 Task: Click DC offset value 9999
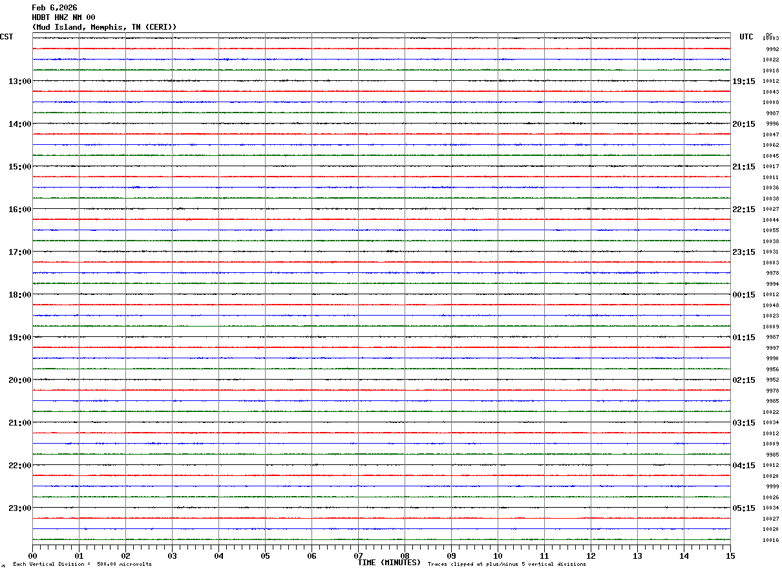(x=772, y=486)
